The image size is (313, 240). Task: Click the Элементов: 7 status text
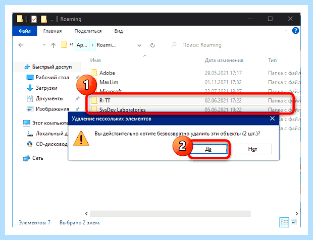pos(34,222)
